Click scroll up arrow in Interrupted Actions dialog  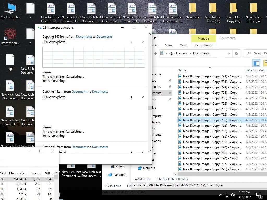point(150,34)
